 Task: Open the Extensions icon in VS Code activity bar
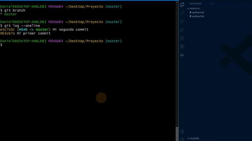182,38
